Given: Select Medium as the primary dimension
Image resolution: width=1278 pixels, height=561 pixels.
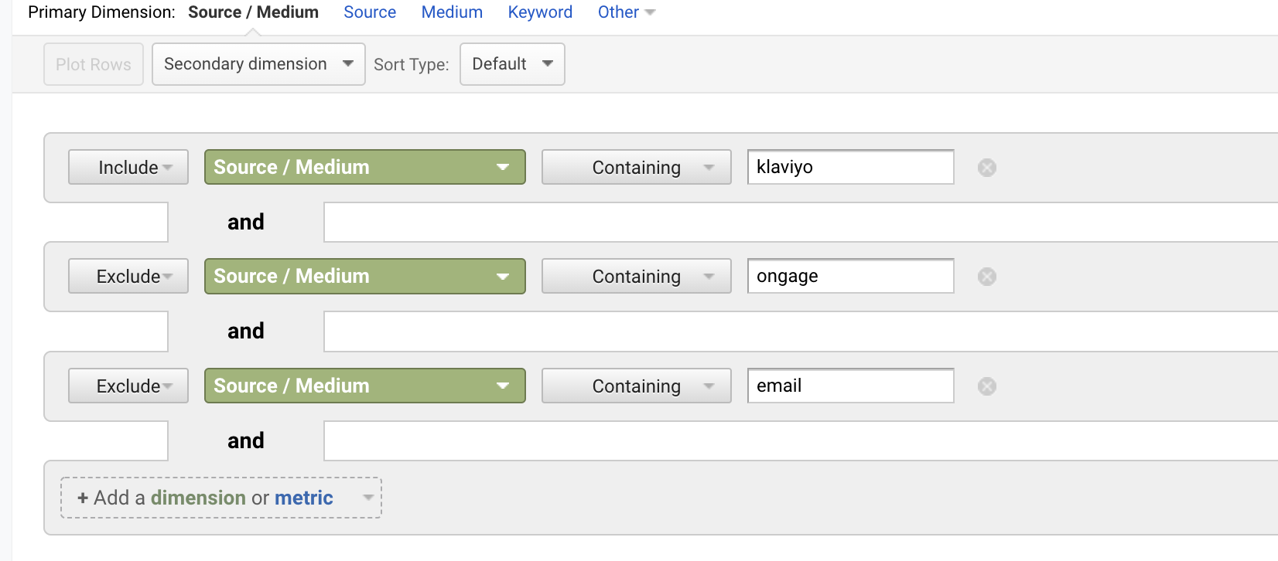Looking at the screenshot, I should pyautogui.click(x=452, y=12).
